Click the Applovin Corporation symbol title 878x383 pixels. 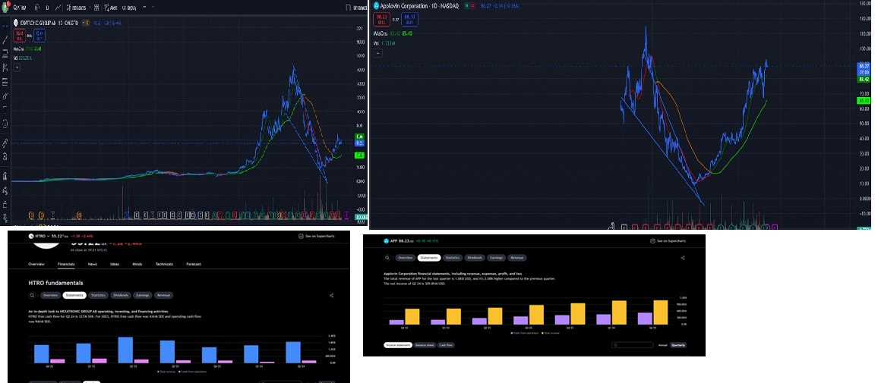click(419, 5)
